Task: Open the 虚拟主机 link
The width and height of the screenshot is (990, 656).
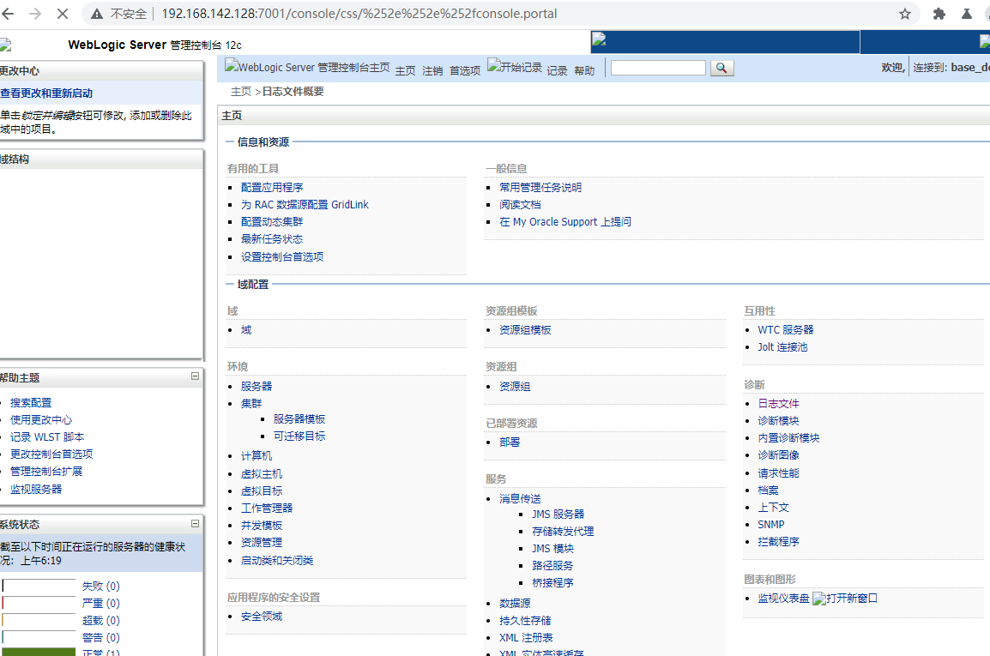Action: click(x=262, y=474)
